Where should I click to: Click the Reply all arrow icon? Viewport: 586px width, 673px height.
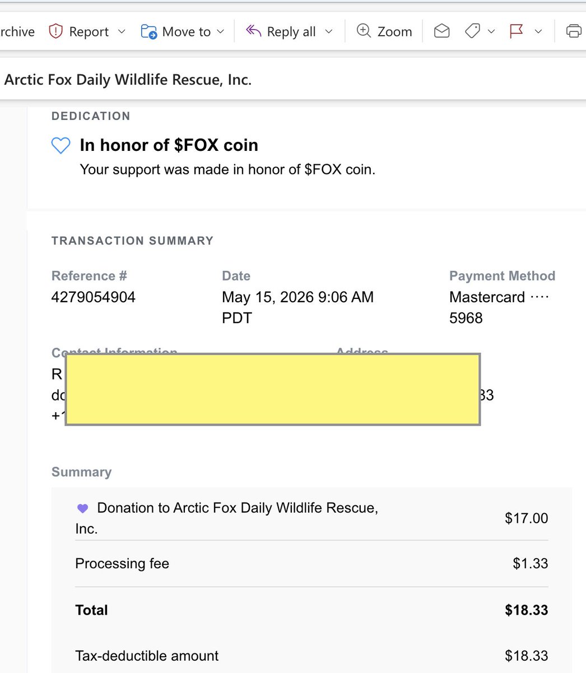[x=254, y=31]
